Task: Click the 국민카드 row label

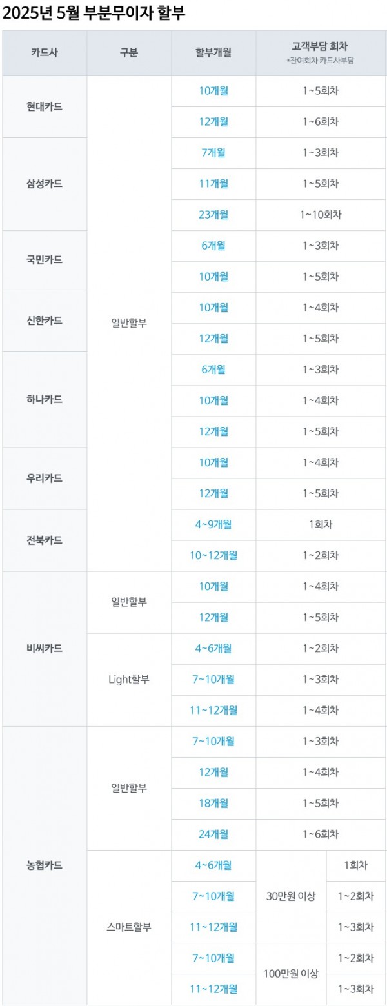Action: pos(45,260)
